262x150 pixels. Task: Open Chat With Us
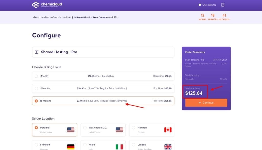pos(209,5)
